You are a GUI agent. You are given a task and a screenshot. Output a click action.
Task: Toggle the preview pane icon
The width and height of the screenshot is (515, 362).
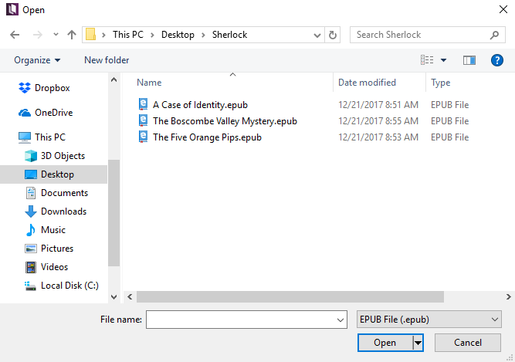pyautogui.click(x=469, y=60)
